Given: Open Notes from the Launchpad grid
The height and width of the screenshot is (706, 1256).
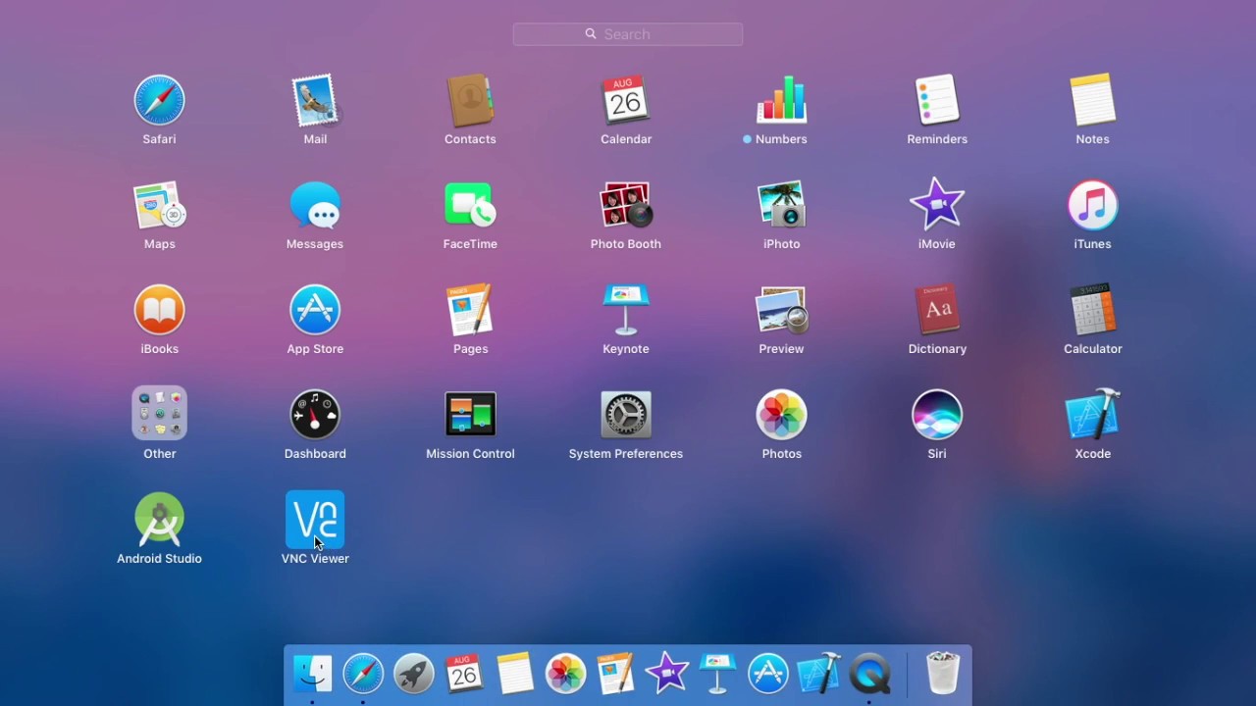Looking at the screenshot, I should coord(1092,101).
